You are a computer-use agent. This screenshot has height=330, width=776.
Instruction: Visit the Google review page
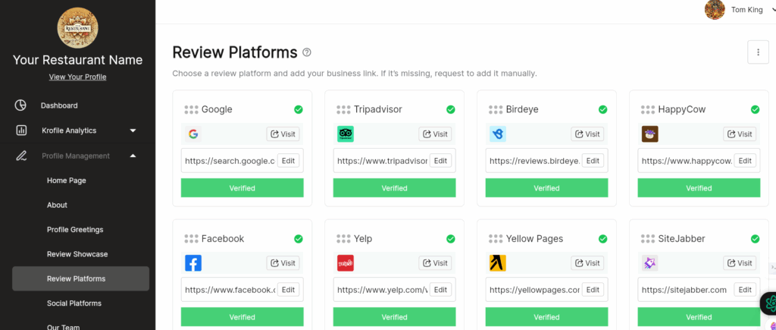point(283,134)
